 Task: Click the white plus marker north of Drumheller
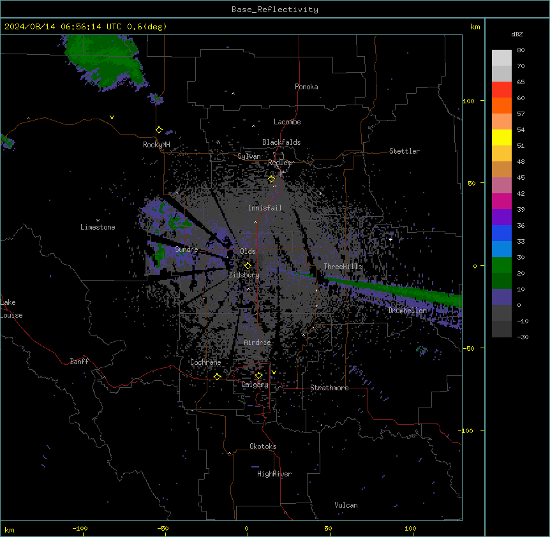390,239
